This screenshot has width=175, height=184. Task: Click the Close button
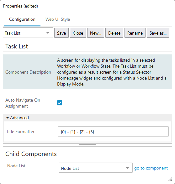[x=78, y=33]
